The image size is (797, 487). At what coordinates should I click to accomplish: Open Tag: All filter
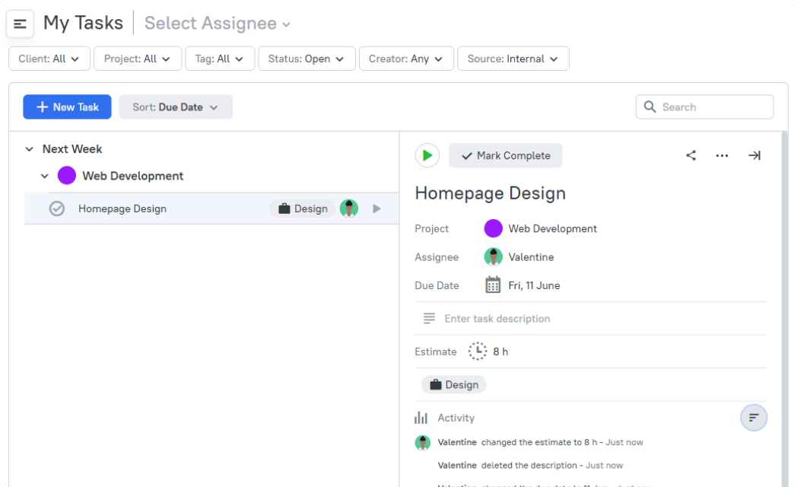pyautogui.click(x=220, y=59)
